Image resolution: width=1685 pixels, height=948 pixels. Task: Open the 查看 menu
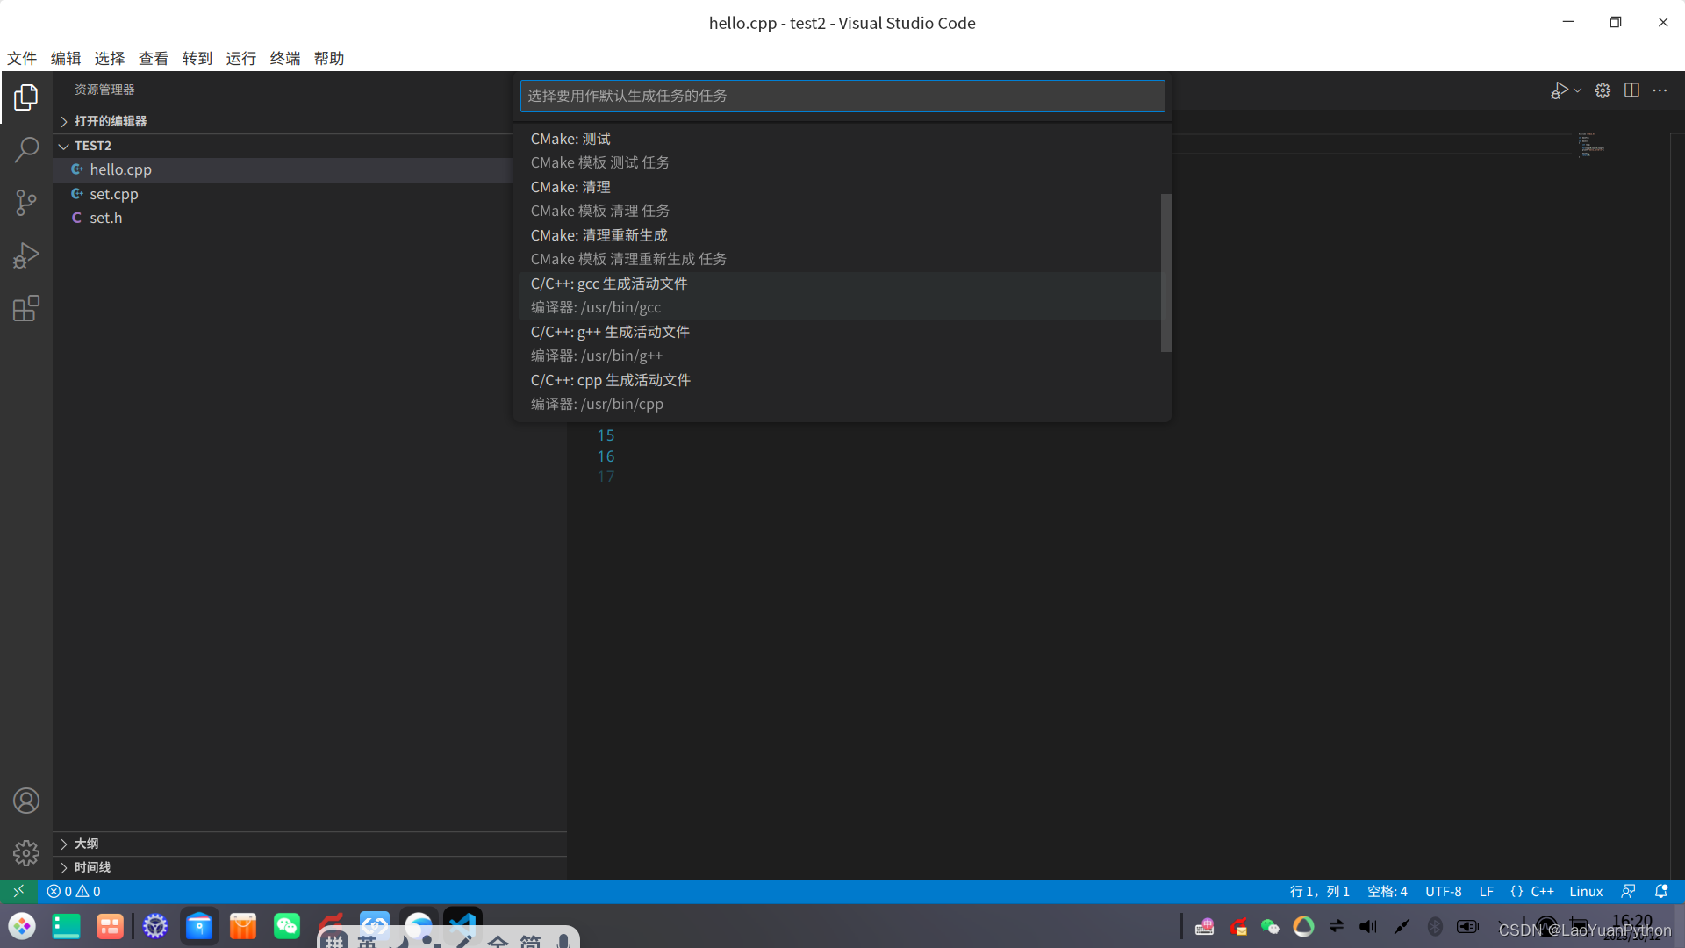tap(154, 58)
